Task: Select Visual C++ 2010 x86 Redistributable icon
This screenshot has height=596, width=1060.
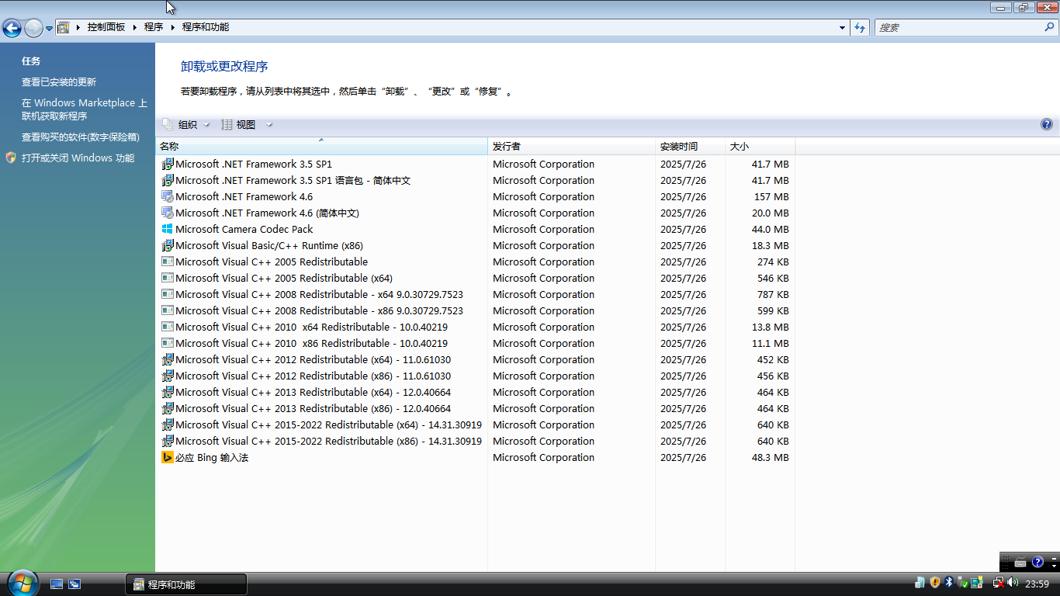Action: tap(168, 344)
